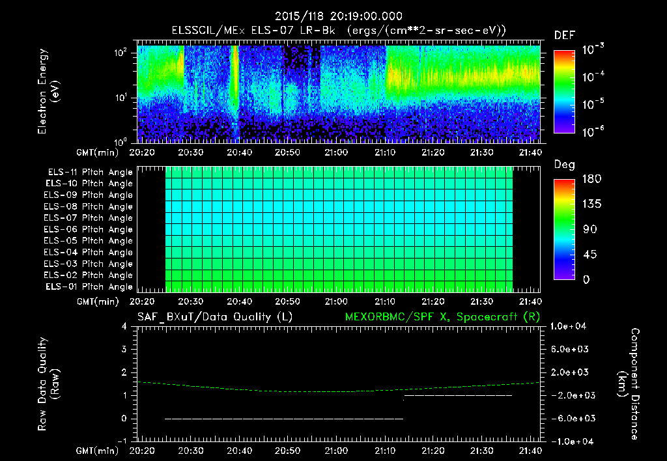Click the 2 tick on Raw Data Quality axis
The image size is (667, 461).
(x=124, y=372)
